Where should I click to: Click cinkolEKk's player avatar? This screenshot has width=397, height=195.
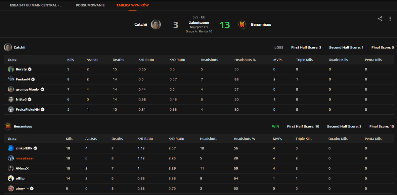tap(11, 148)
